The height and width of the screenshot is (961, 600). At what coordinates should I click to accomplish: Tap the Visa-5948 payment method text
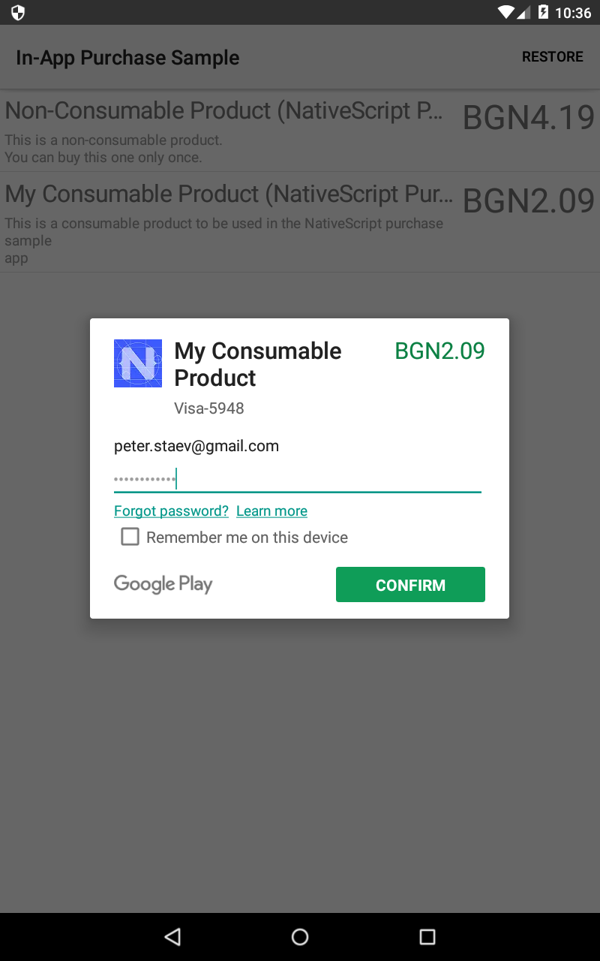(209, 408)
